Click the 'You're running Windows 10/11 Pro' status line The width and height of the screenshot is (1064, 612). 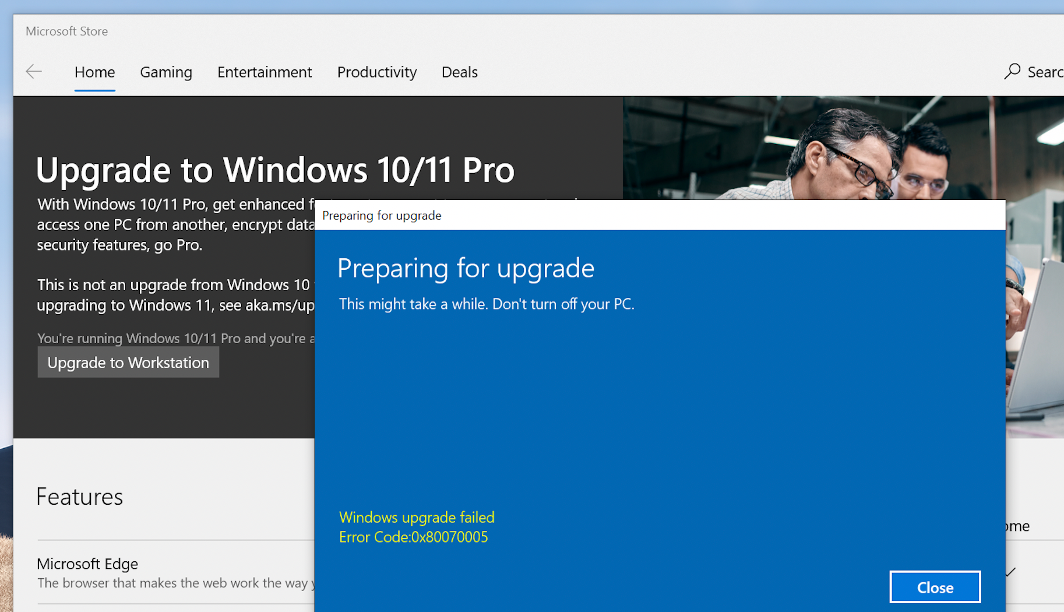click(176, 339)
